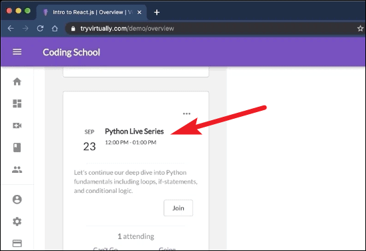This screenshot has height=251, width=366.
Task: Open the video meetings sidebar icon
Action: (x=17, y=125)
